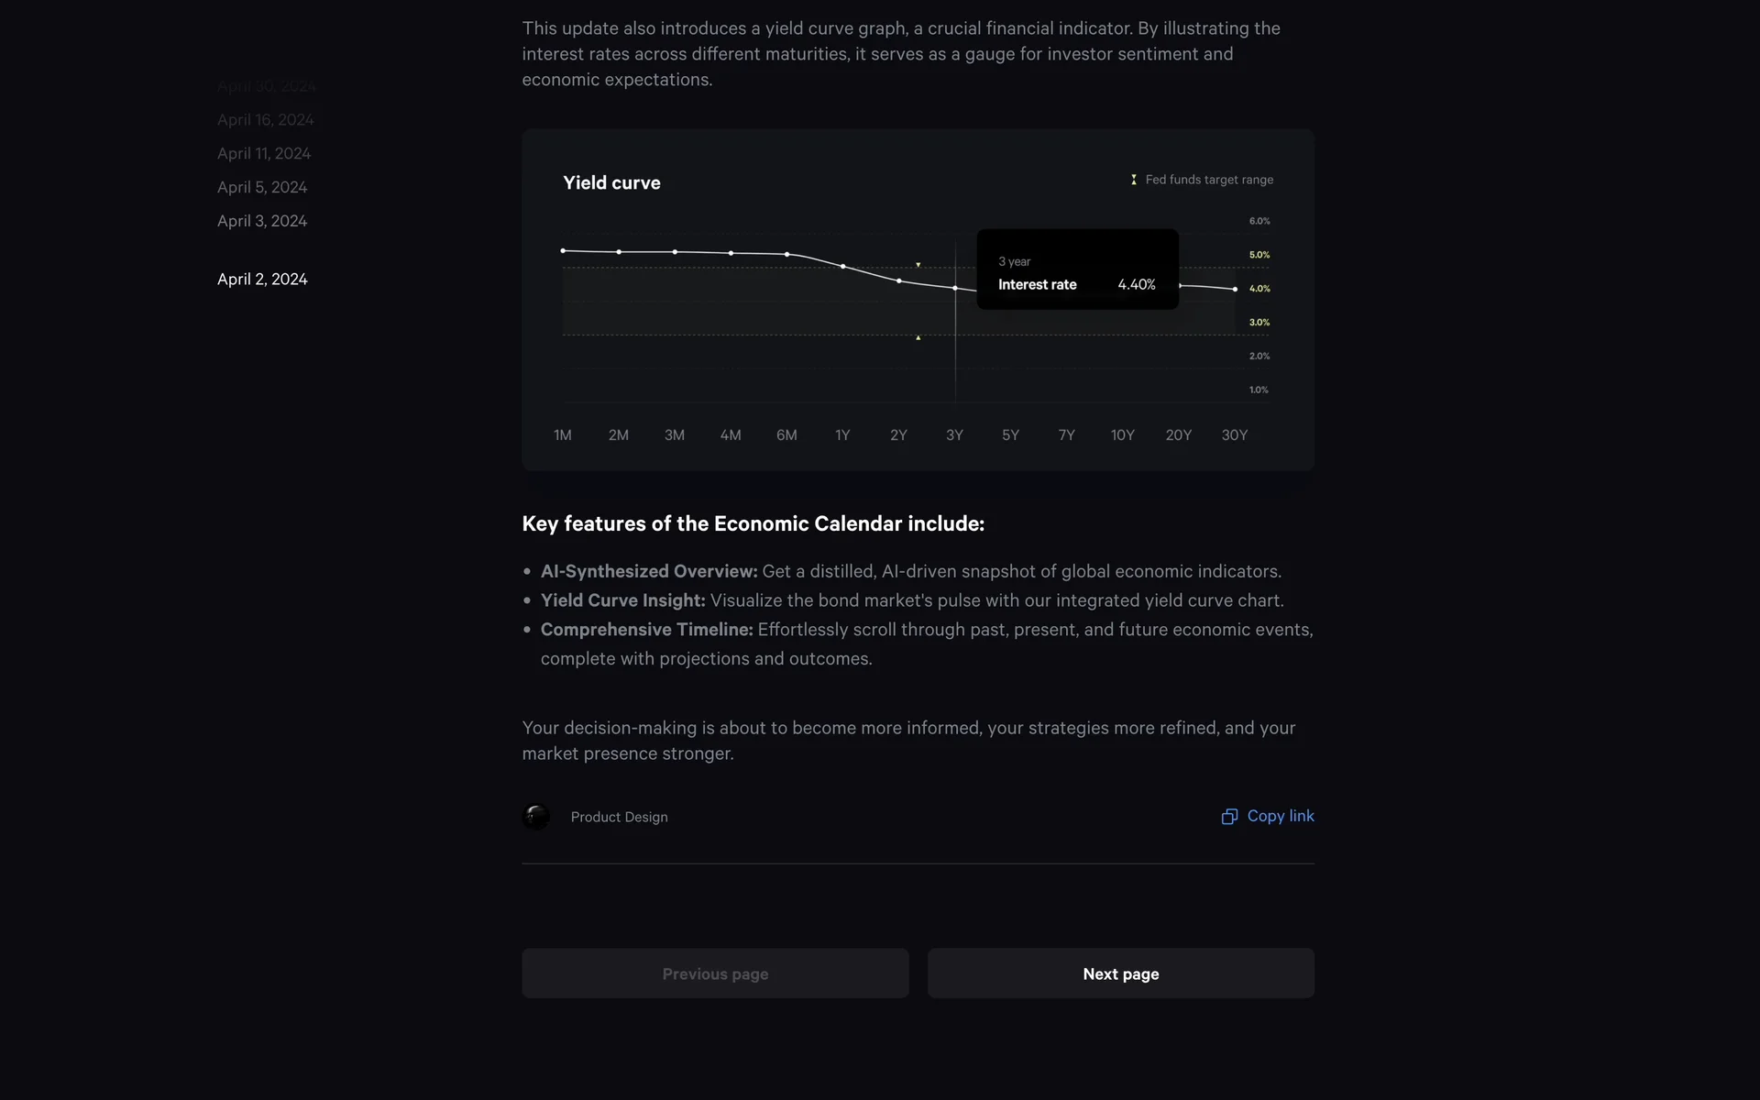Click the 10Y maturity axis label
Viewport: 1760px width, 1100px height.
point(1122,435)
